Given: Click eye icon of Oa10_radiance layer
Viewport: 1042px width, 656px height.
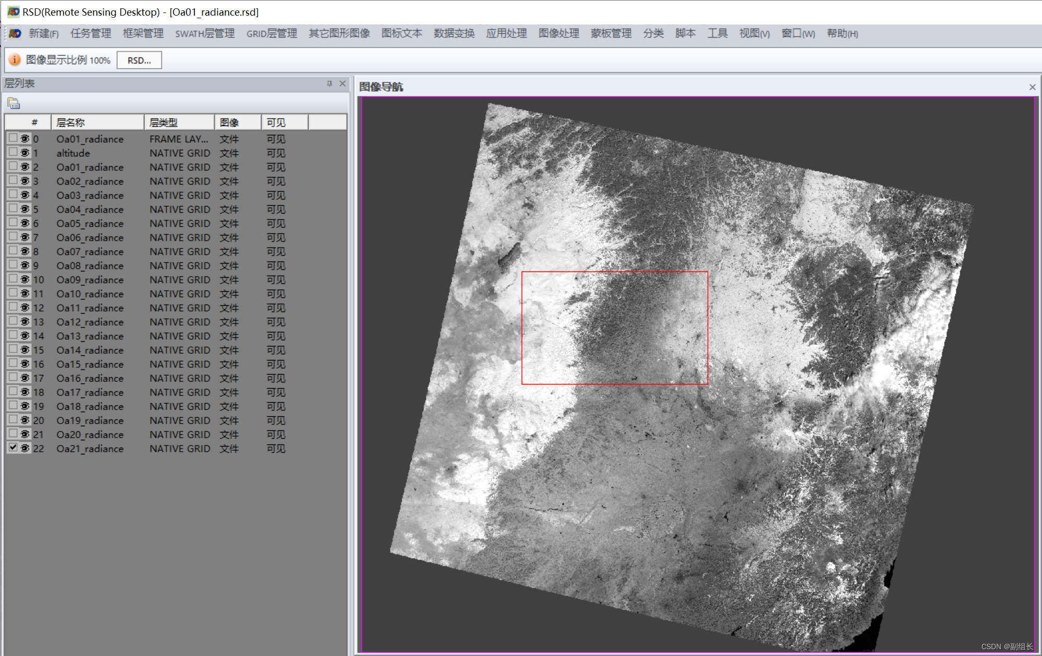Looking at the screenshot, I should (x=25, y=293).
